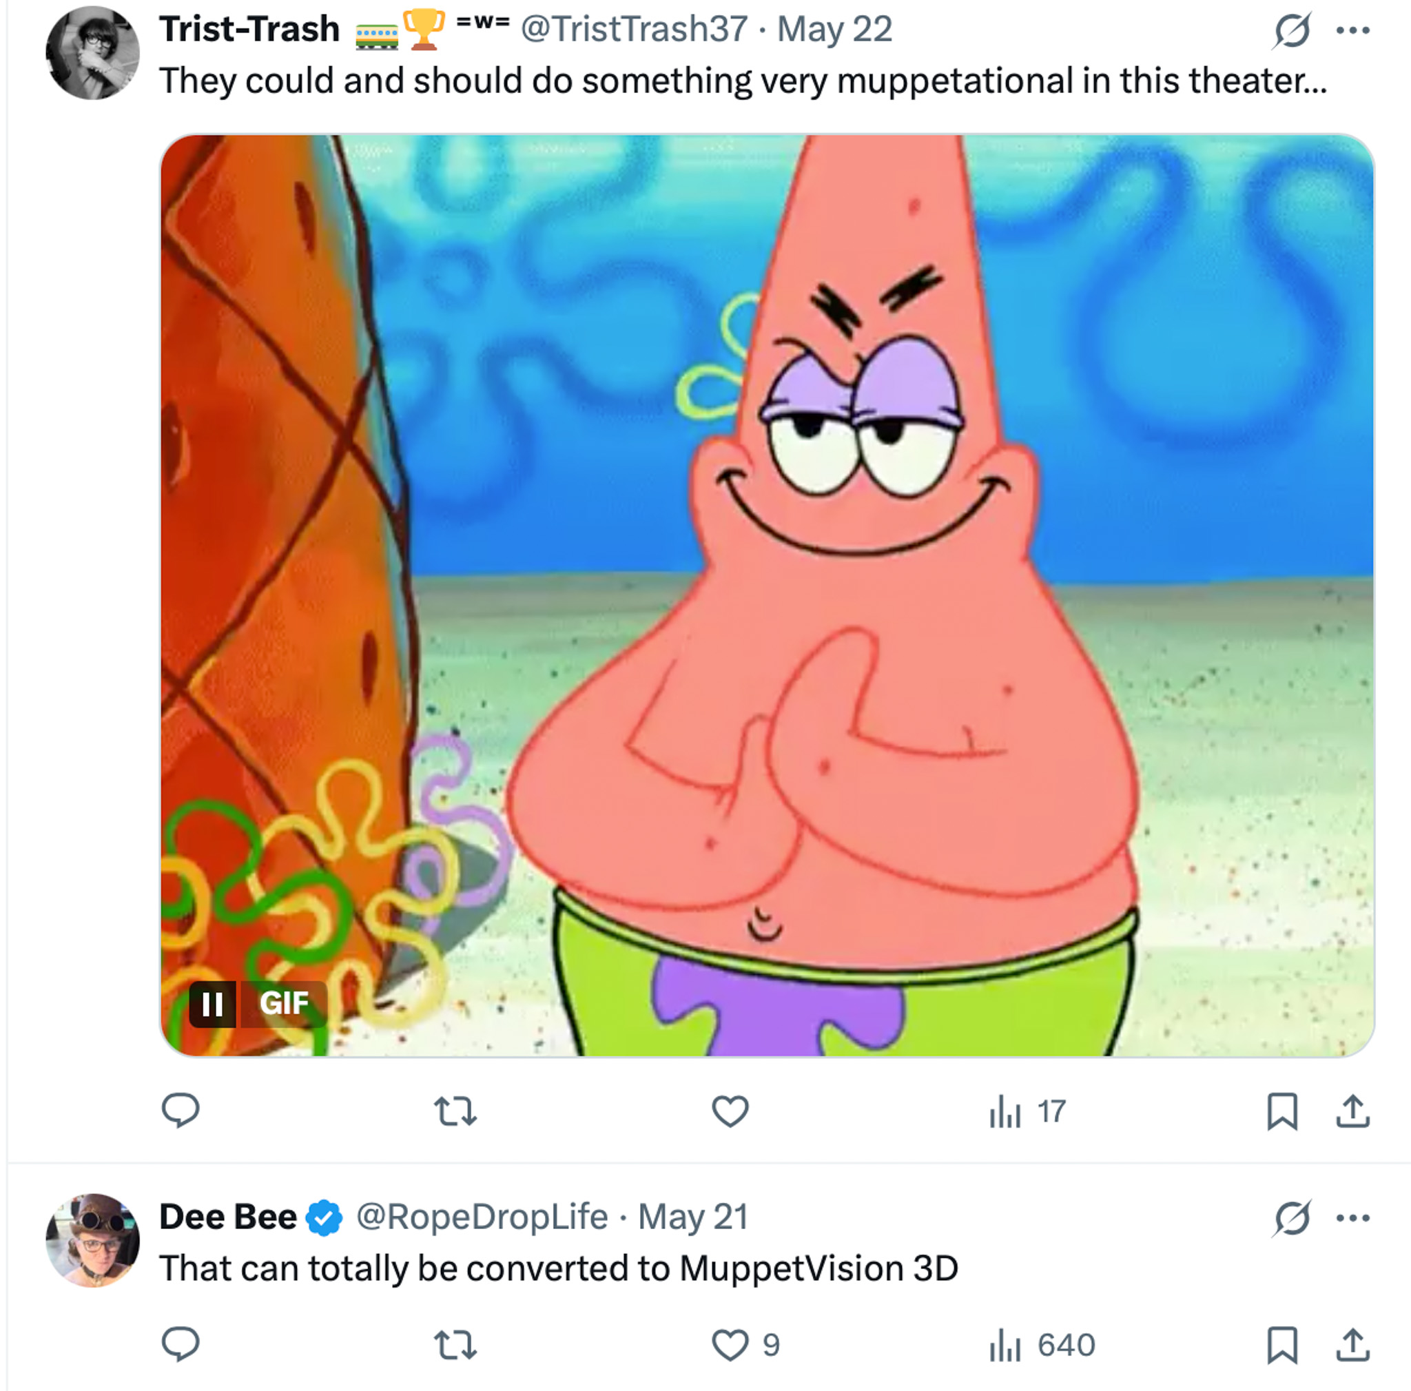Open Trist-Trash's profile picture
This screenshot has height=1391, width=1411.
[x=93, y=52]
